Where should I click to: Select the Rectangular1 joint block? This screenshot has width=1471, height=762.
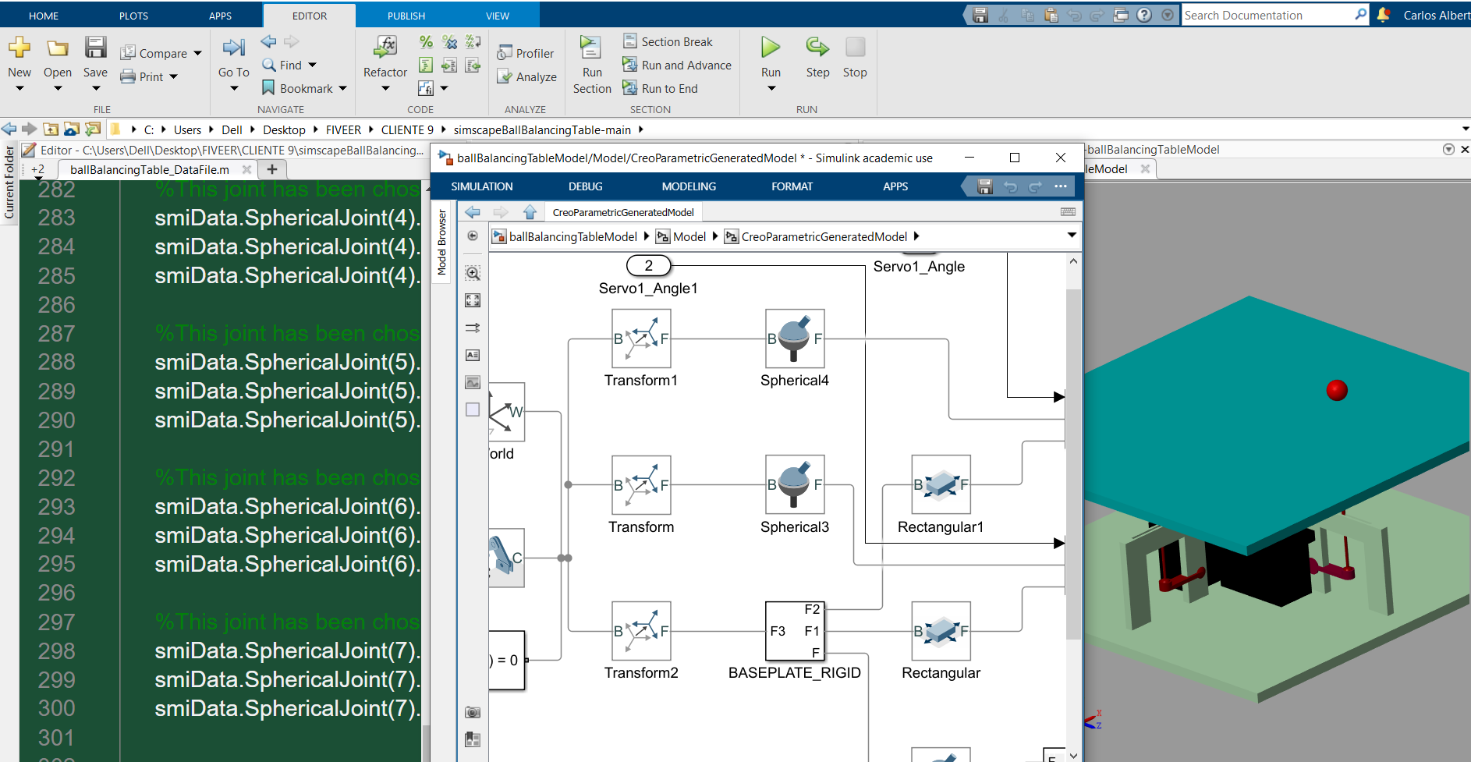pos(941,484)
